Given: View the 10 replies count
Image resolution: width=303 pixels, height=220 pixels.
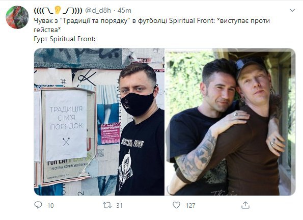Looking at the screenshot, I should click(50, 206).
